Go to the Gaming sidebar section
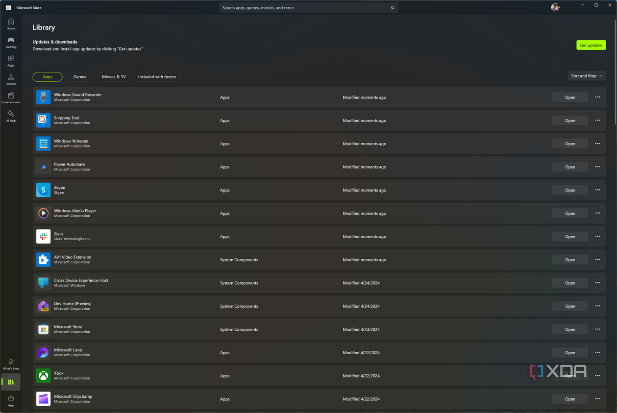This screenshot has width=617, height=413. point(11,43)
